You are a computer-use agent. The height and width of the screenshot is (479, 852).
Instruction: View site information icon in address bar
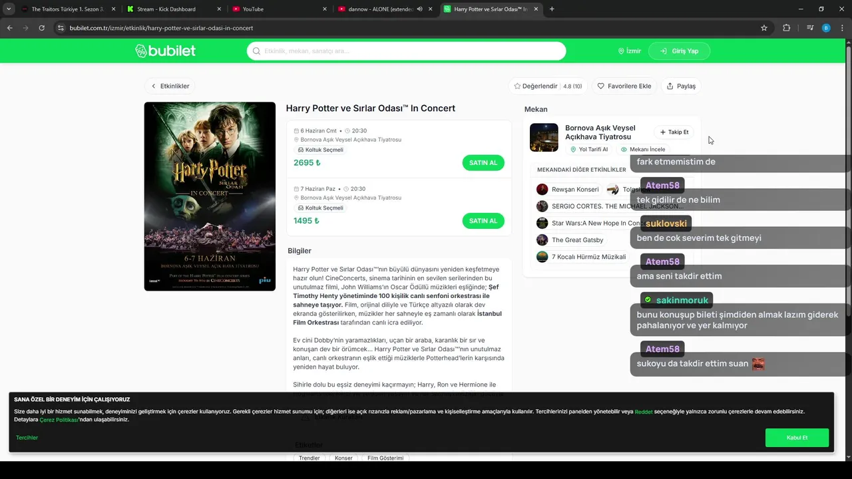pos(61,28)
